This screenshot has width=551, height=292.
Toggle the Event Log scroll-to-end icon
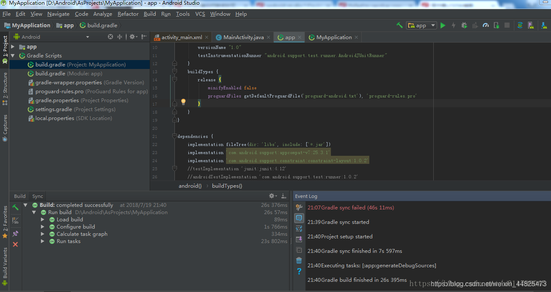tap(299, 239)
